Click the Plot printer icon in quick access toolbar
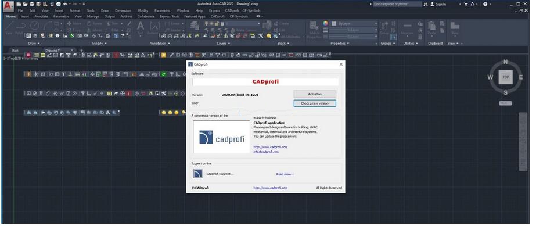 59,4
